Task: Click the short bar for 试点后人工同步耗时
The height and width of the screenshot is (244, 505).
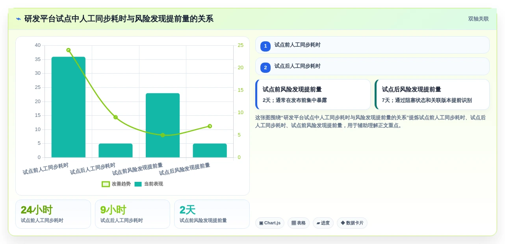Action: 115,150
